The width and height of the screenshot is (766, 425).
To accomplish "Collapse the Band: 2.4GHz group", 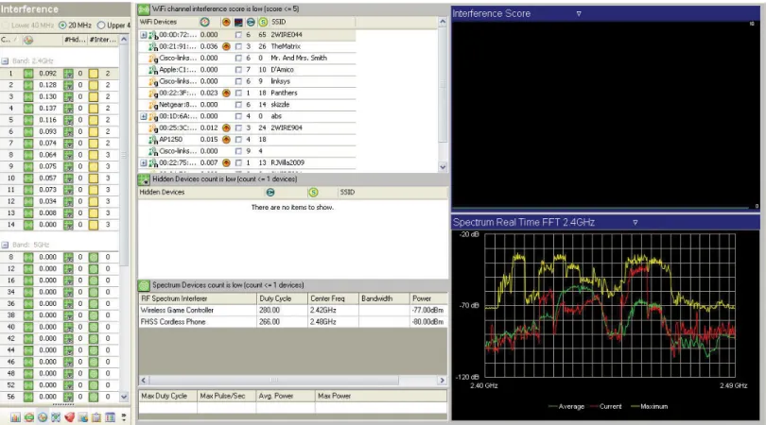I will 5,61.
